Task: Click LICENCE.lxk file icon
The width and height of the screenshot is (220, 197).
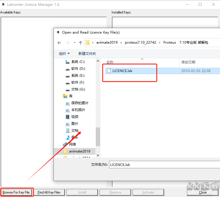Action: pyautogui.click(x=109, y=71)
